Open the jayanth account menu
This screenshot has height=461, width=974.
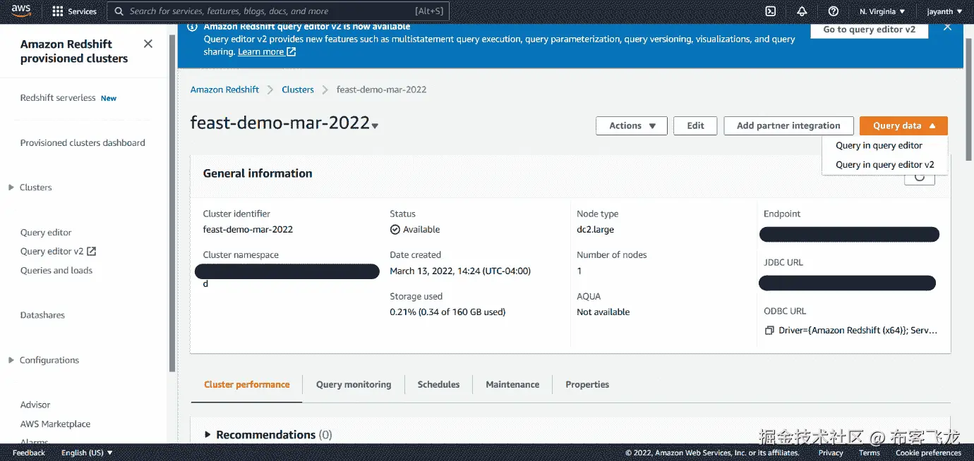click(x=945, y=12)
